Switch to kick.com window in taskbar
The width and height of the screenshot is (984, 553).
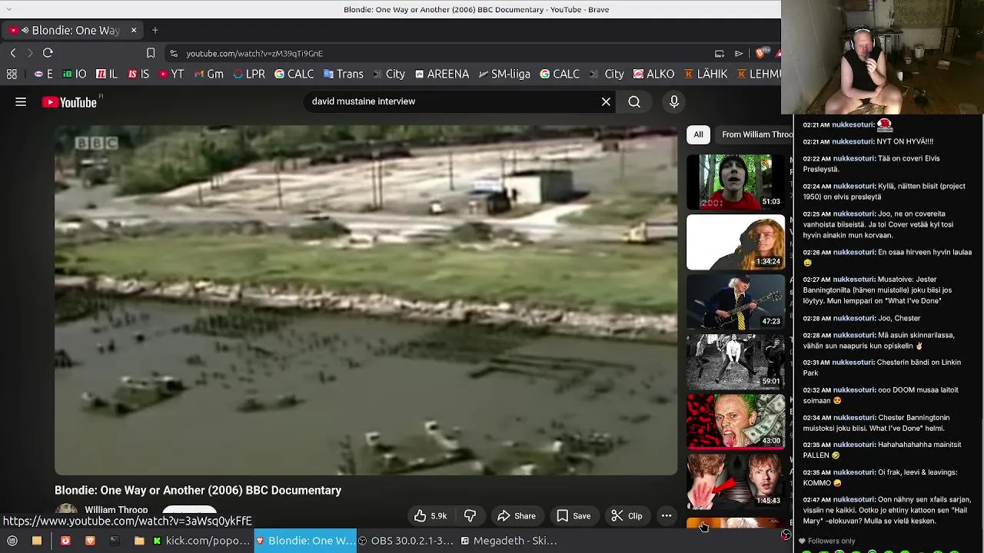click(201, 541)
